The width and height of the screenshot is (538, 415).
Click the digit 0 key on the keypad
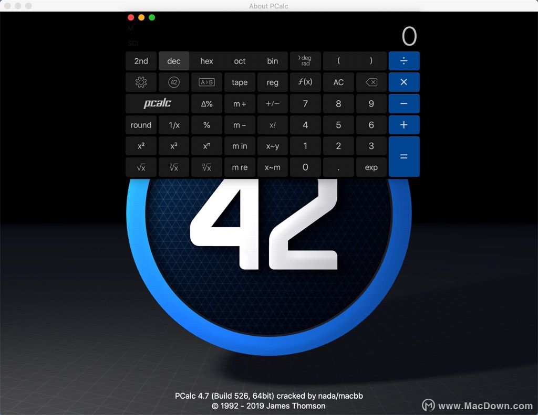click(305, 167)
